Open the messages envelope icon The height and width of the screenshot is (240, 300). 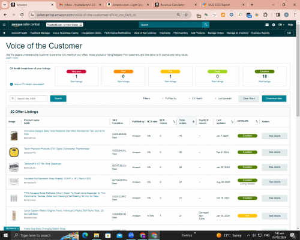267,25
